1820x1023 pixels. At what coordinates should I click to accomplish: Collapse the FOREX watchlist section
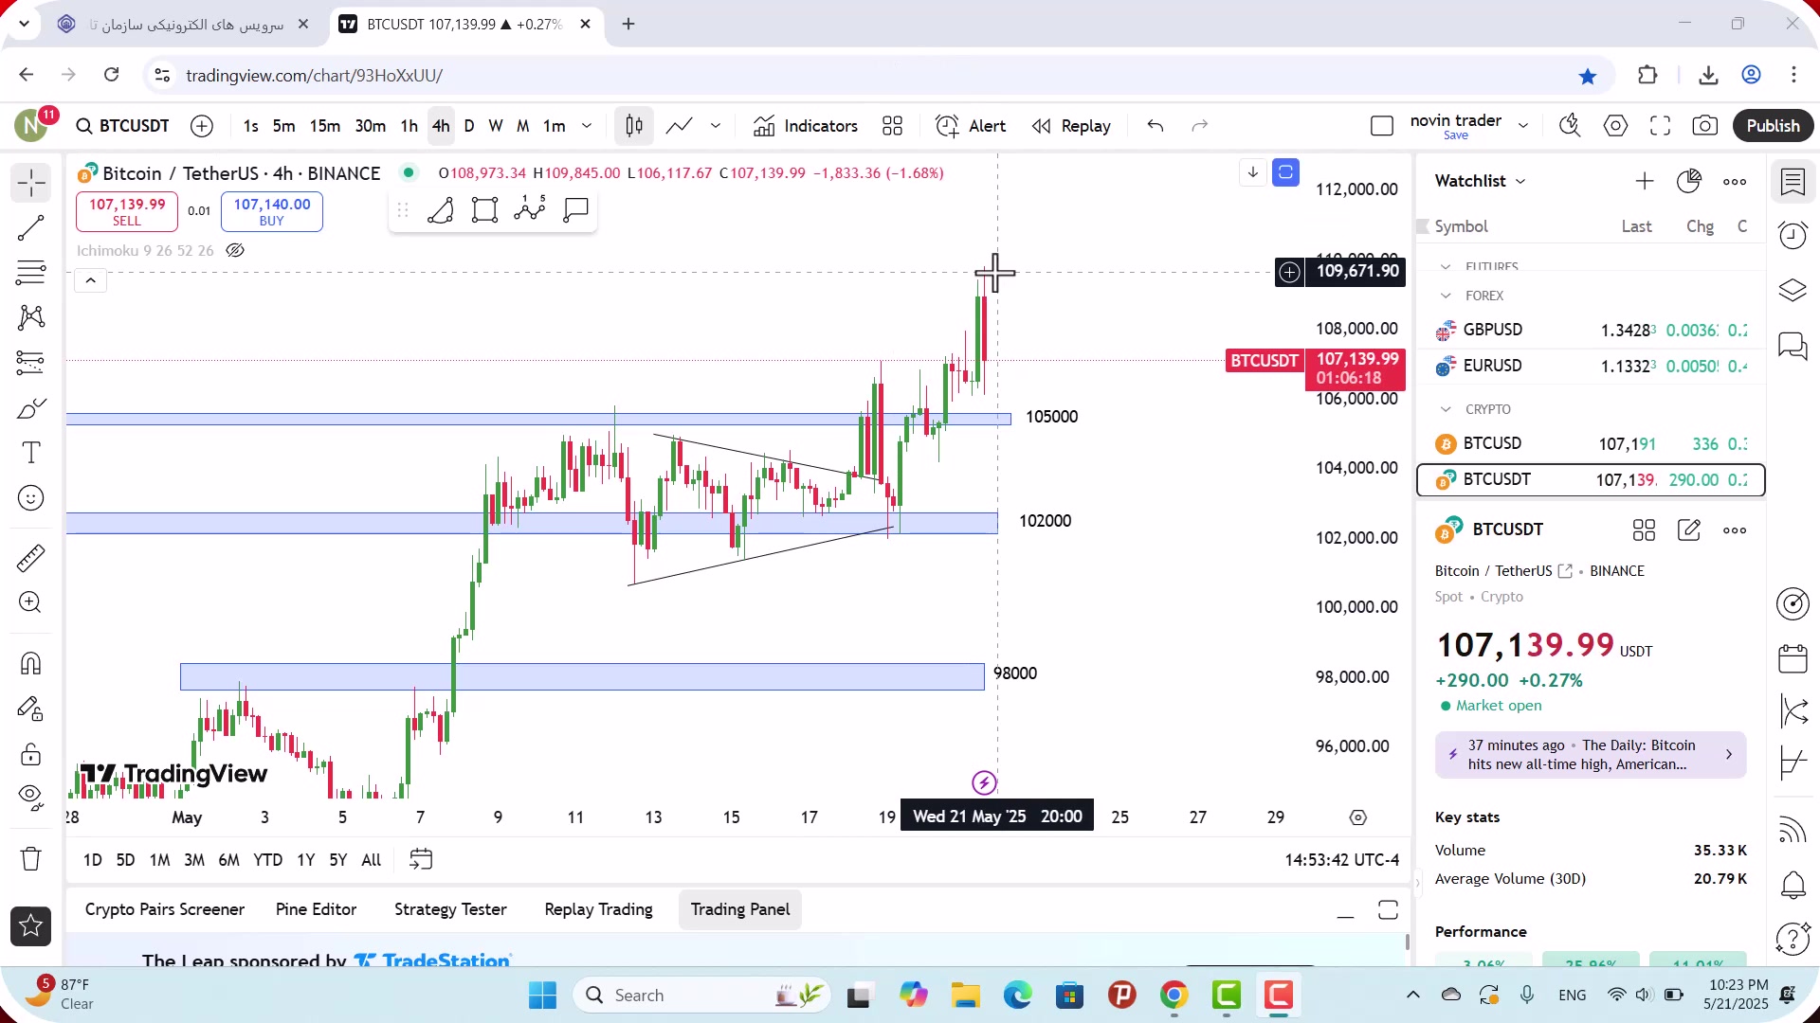(1446, 296)
